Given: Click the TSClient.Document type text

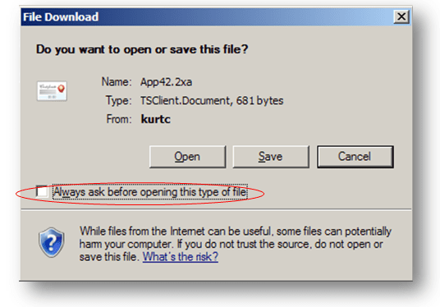Looking at the screenshot, I should coord(186,100).
